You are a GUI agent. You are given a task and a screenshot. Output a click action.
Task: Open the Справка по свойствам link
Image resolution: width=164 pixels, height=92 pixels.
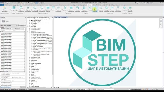pyautogui.click(x=5, y=87)
